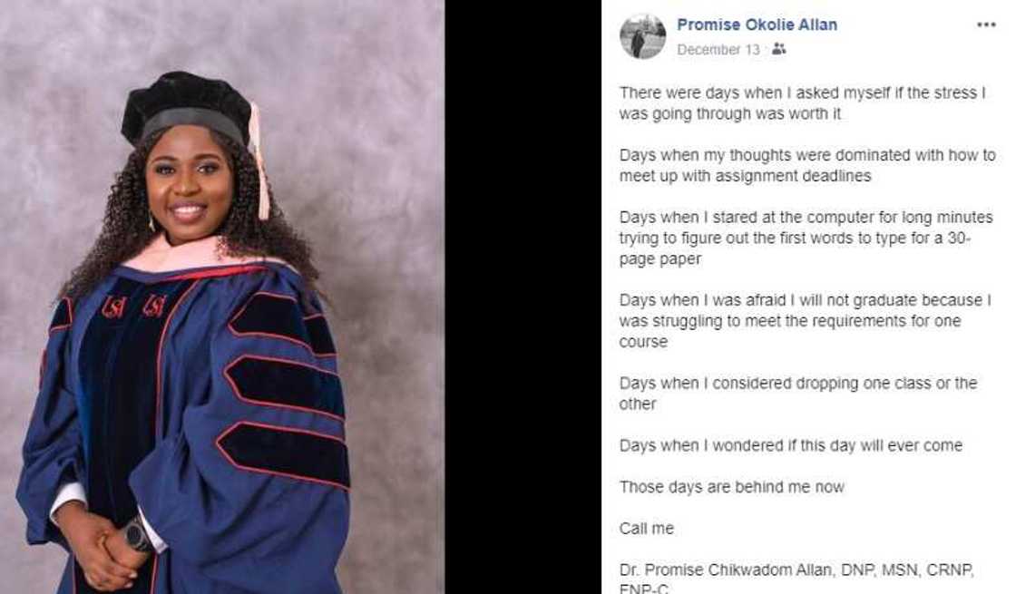Click the ellipsis icon in the top-right corner
This screenshot has width=1016, height=594.
click(989, 24)
